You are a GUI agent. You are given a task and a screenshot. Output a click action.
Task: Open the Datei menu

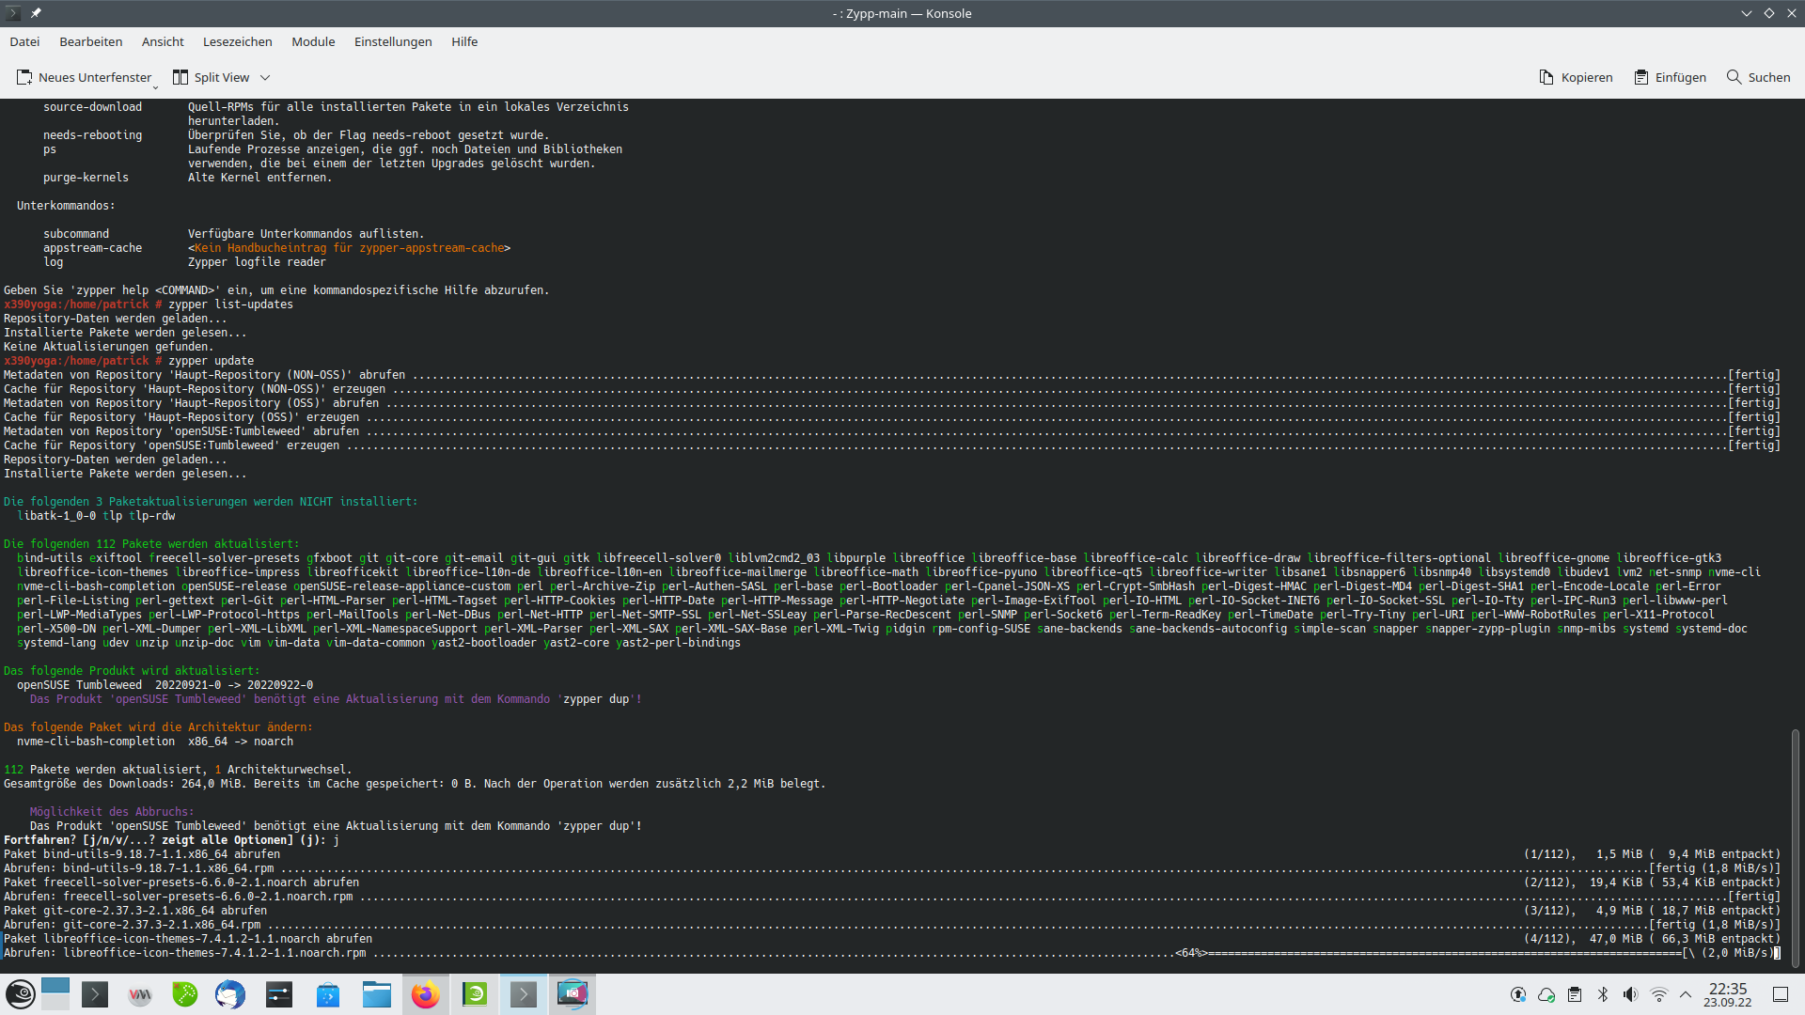24,41
